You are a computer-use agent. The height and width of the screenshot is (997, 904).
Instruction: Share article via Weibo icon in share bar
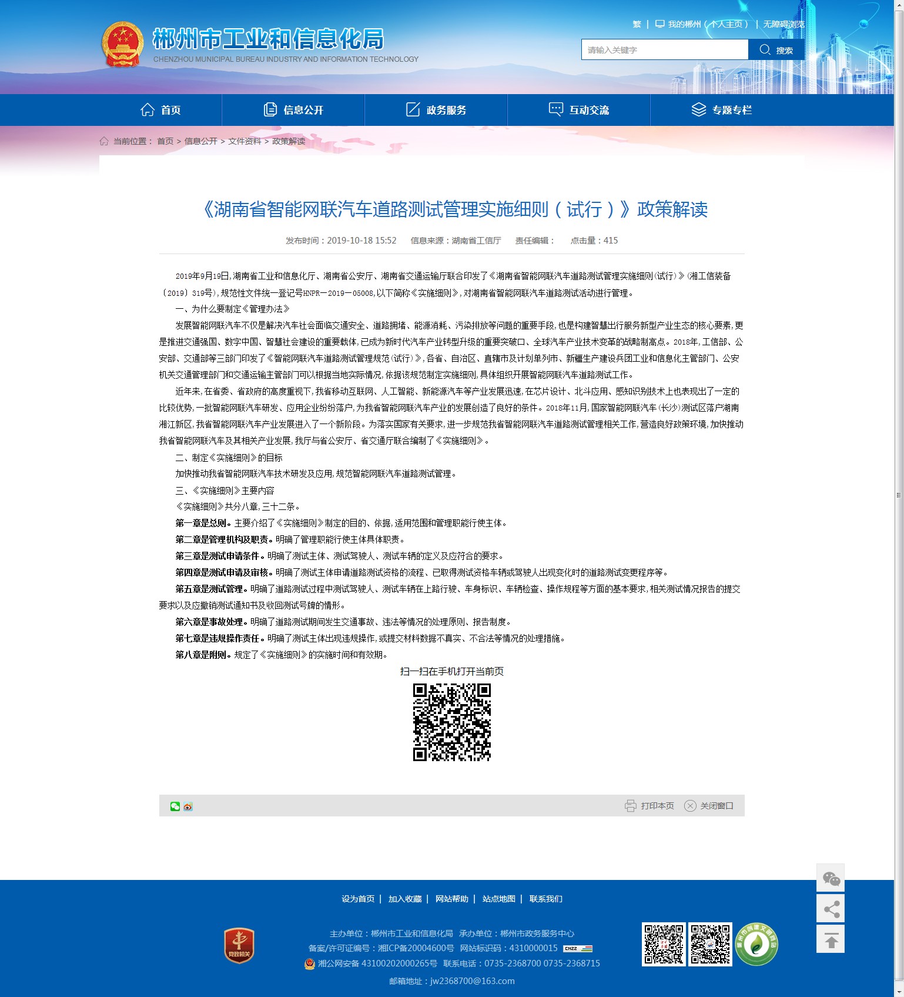point(188,806)
